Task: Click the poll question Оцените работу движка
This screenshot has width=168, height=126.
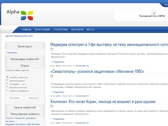Action: click(x=17, y=70)
